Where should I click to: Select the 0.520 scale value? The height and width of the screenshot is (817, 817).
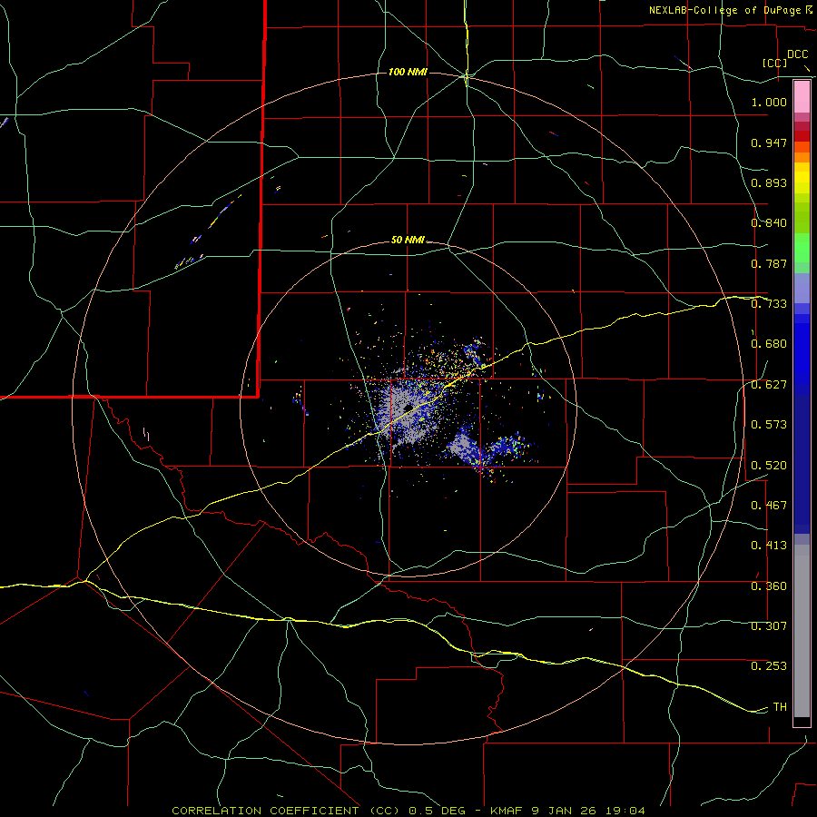tap(769, 466)
